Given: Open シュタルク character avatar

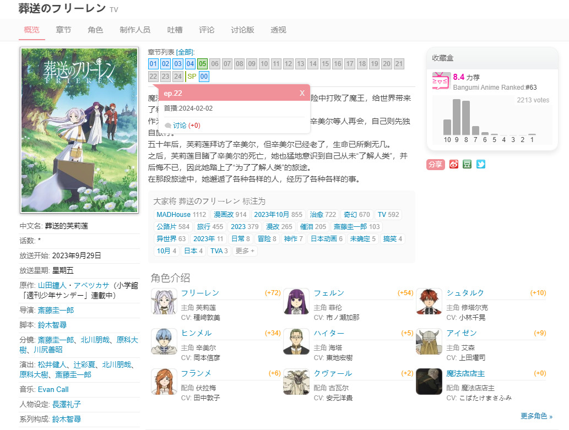Looking at the screenshot, I should 429,301.
